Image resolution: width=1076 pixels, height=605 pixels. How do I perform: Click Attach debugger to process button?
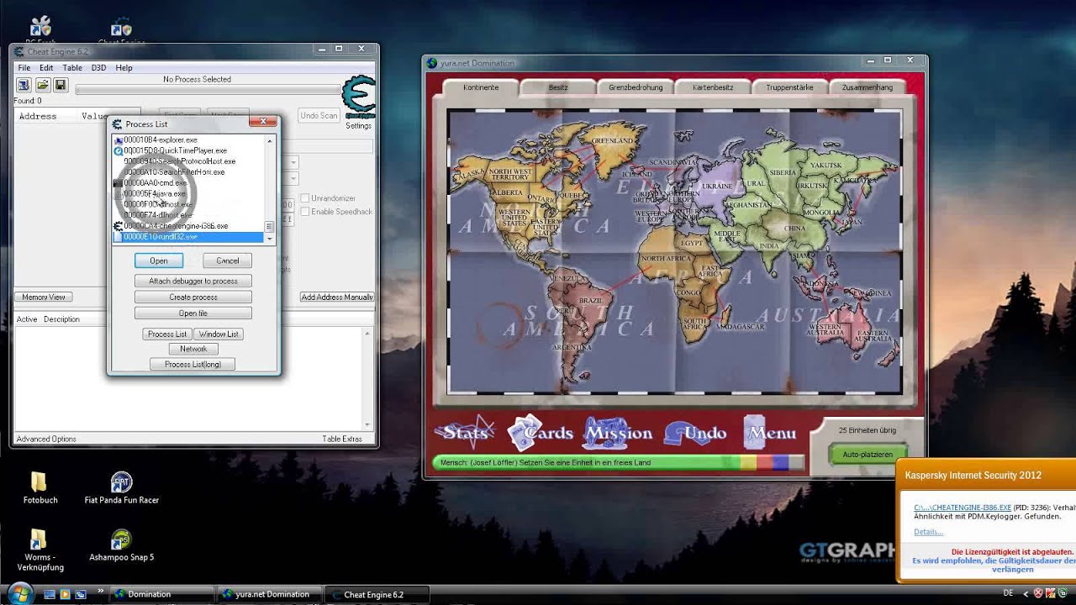pyautogui.click(x=193, y=281)
